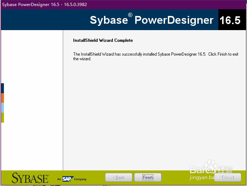Click the Finish button to exit wizard
The image size is (247, 186).
(x=148, y=177)
